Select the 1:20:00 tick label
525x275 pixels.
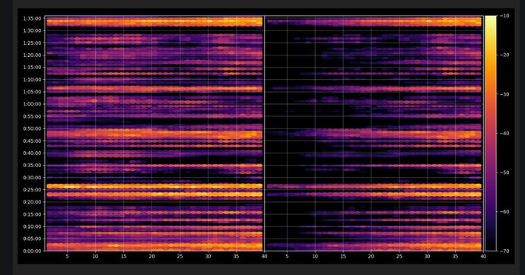click(x=32, y=55)
